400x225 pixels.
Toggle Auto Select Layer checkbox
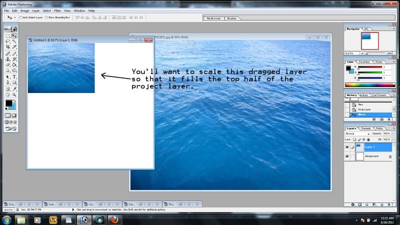(21, 17)
